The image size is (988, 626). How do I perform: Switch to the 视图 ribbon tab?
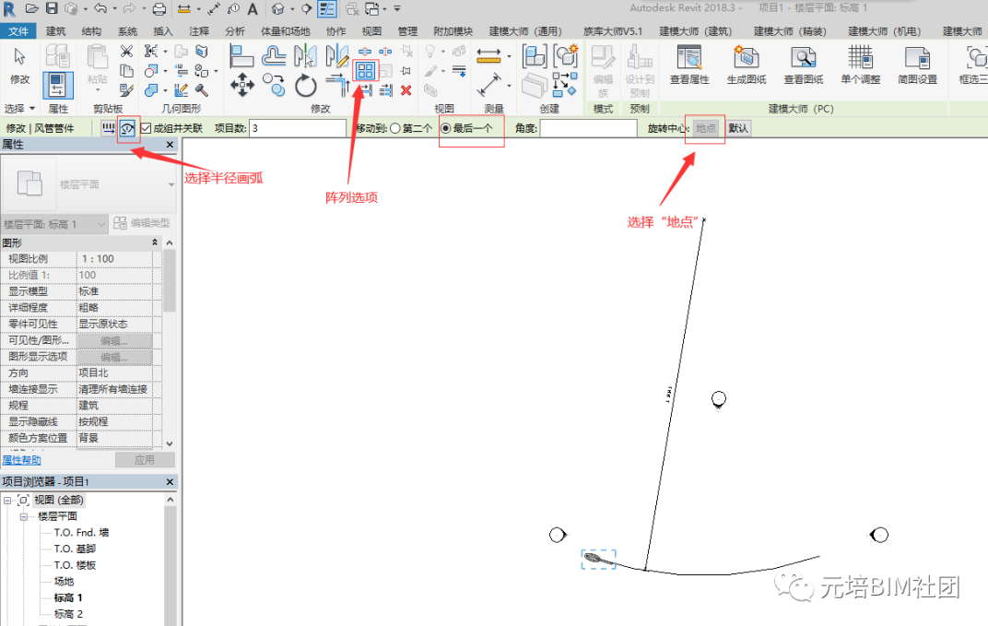coord(371,31)
